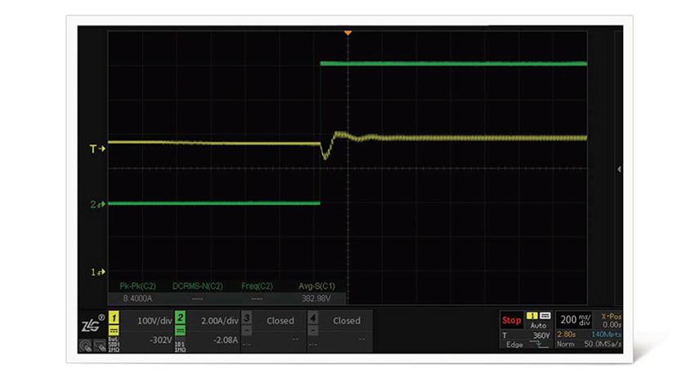Screen dimensions: 695x392
Task: Click the channel 2 ground marker on left
Action: (x=98, y=204)
